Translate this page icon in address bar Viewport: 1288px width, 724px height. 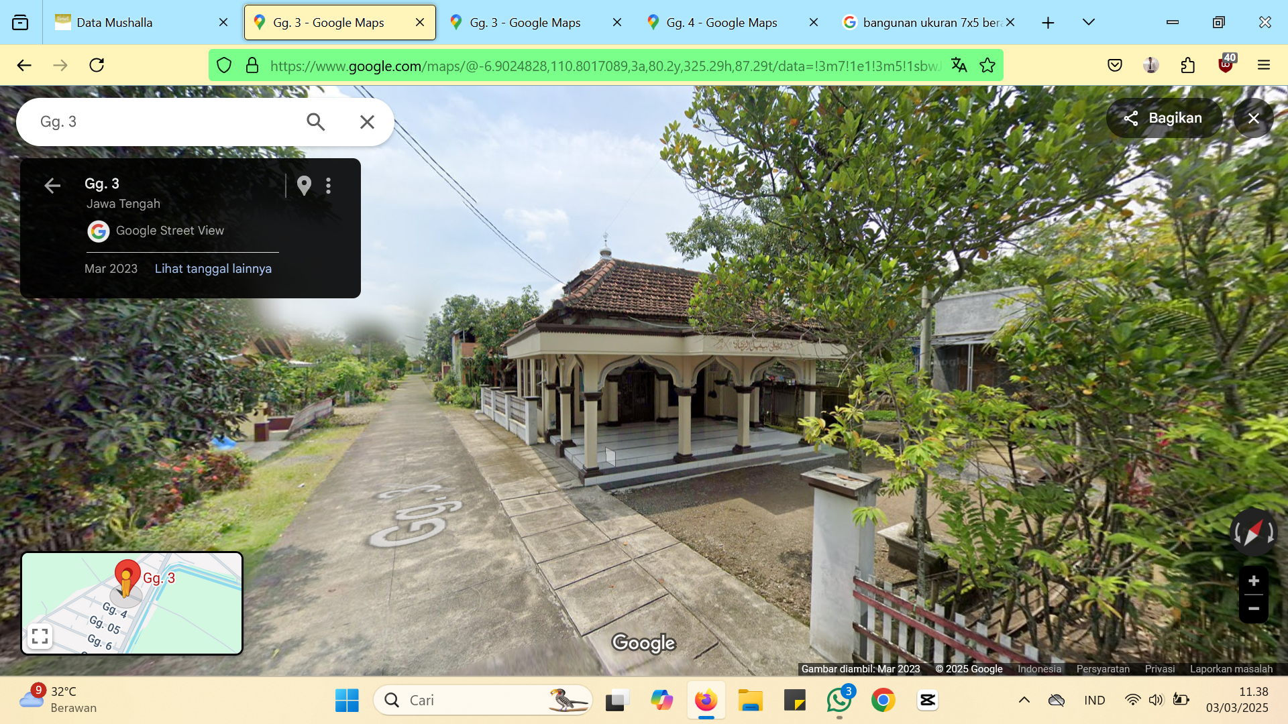(x=959, y=65)
